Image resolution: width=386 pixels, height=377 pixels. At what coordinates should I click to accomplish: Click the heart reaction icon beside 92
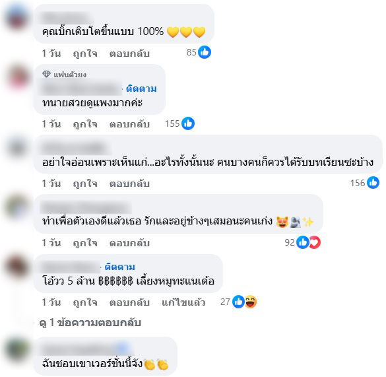[x=315, y=242]
